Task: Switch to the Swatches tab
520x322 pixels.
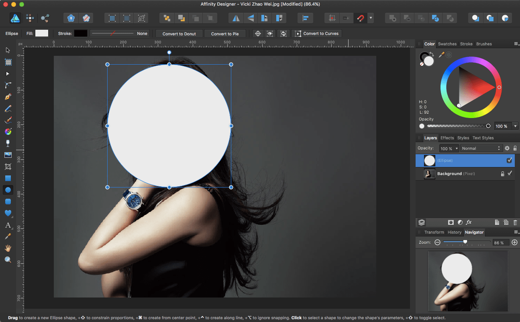Action: pyautogui.click(x=447, y=44)
